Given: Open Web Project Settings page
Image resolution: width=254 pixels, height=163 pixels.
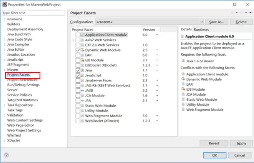Looking at the screenshot, I should (24, 130).
